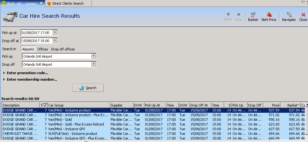Sort by Pick Up At column header
Viewport: 308px width, 142px height.
tap(155, 105)
